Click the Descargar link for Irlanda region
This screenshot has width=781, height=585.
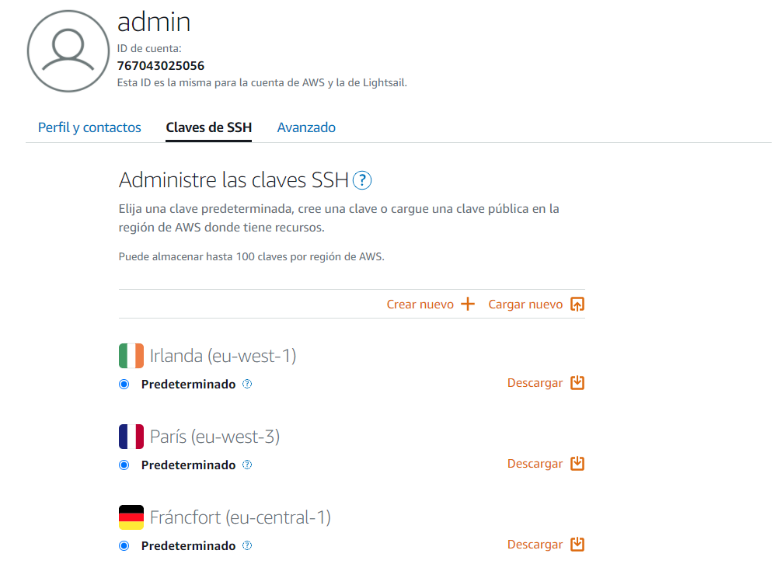535,383
